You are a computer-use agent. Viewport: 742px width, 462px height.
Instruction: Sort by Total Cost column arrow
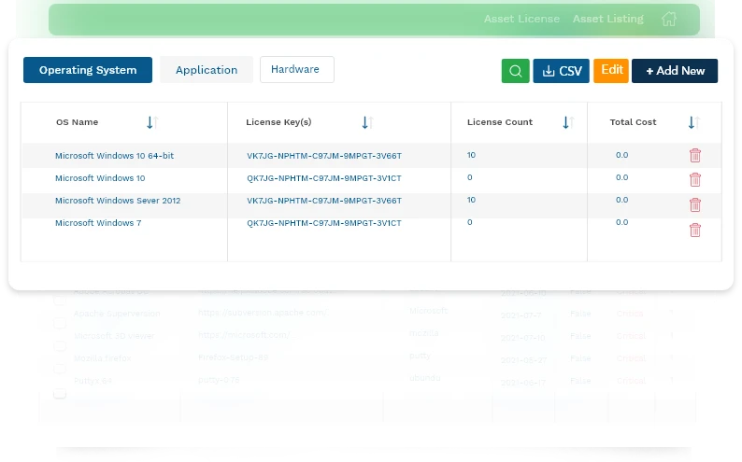693,122
